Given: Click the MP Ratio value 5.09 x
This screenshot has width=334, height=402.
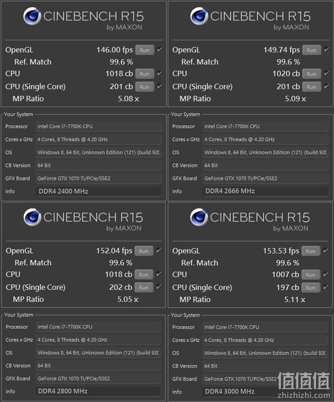Looking at the screenshot, I should click(295, 99).
